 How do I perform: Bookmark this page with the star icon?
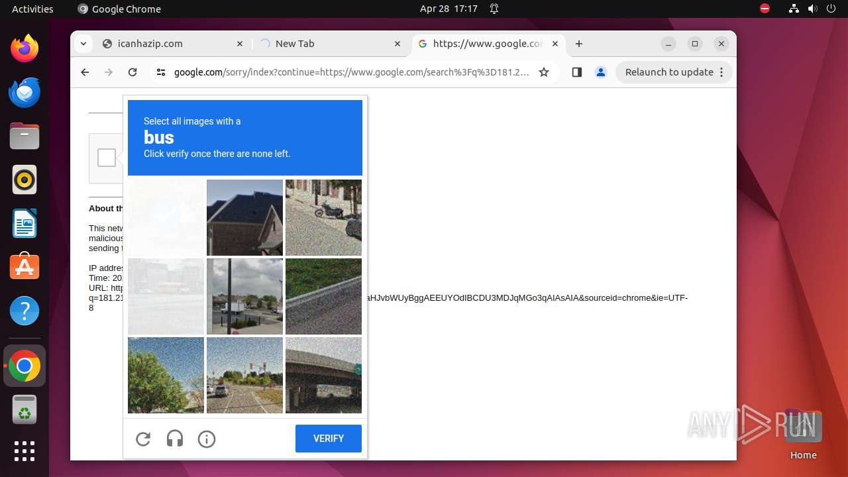(544, 72)
